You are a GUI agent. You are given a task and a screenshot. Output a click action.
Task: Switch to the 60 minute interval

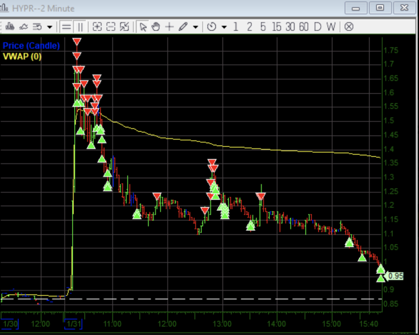[304, 27]
